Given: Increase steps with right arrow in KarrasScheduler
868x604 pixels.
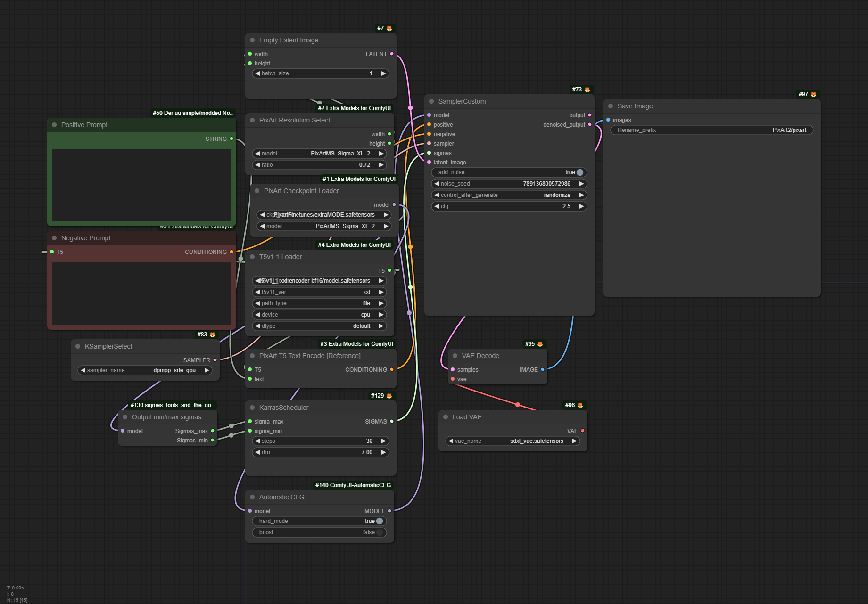Looking at the screenshot, I should [x=383, y=441].
